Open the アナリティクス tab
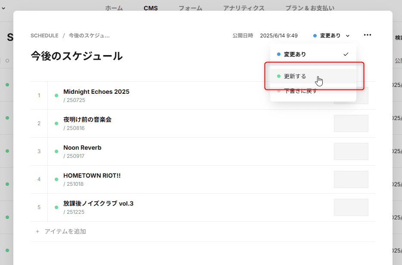402x265 pixels. click(243, 8)
